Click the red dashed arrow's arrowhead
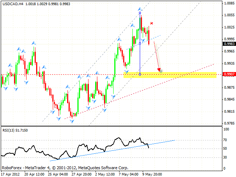This screenshot has width=236, height=177. (159, 69)
